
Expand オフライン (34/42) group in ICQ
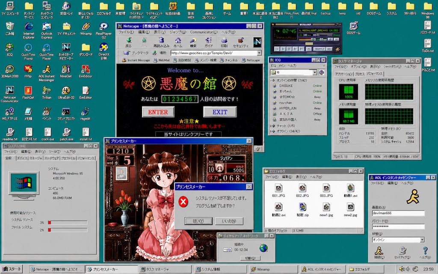(x=271, y=131)
